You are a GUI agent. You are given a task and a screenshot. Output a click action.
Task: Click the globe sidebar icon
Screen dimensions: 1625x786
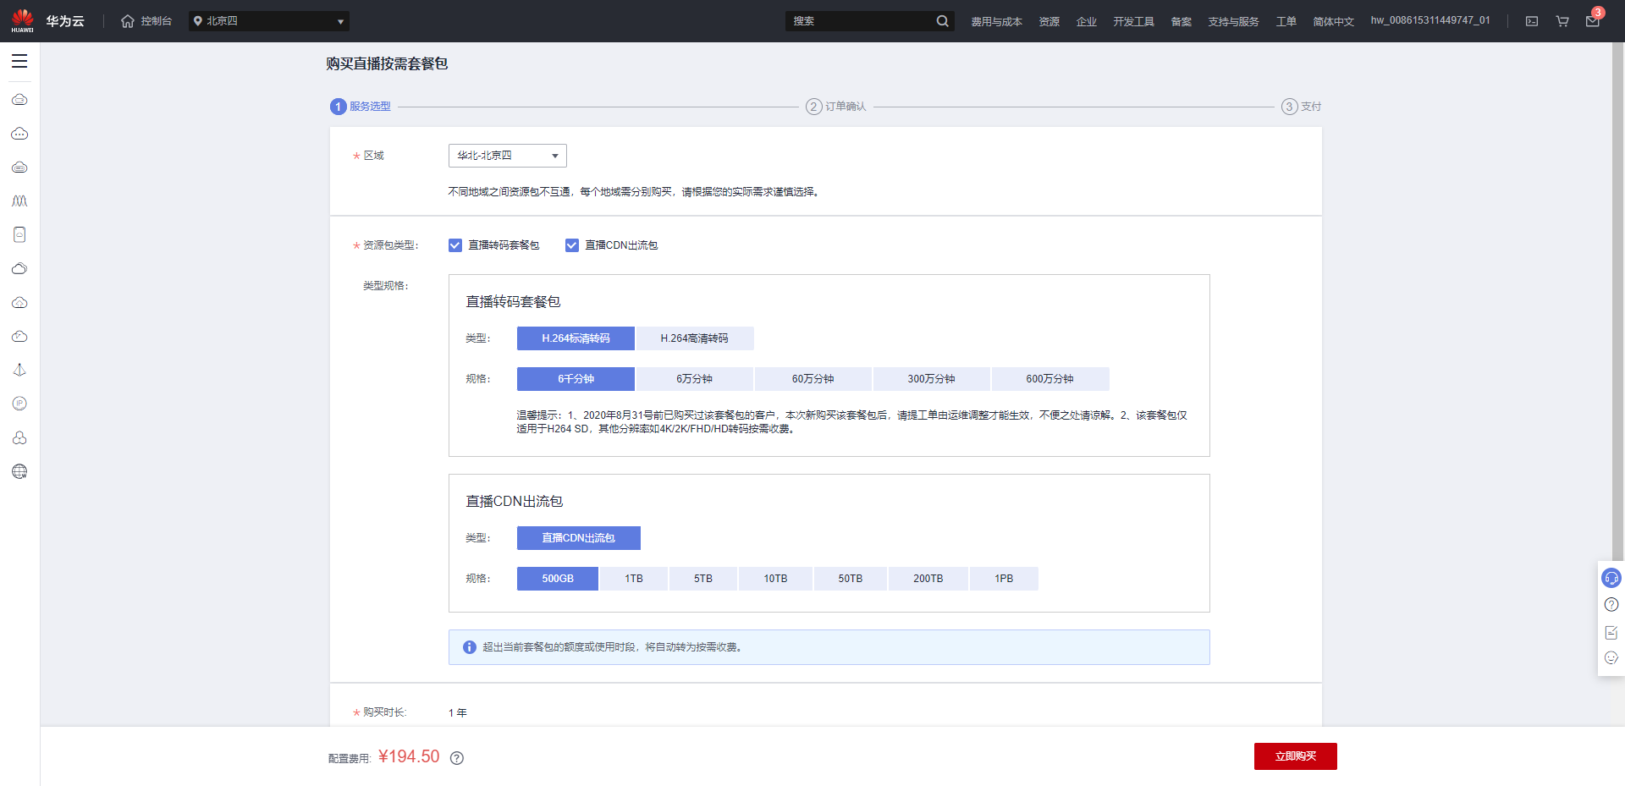point(19,471)
